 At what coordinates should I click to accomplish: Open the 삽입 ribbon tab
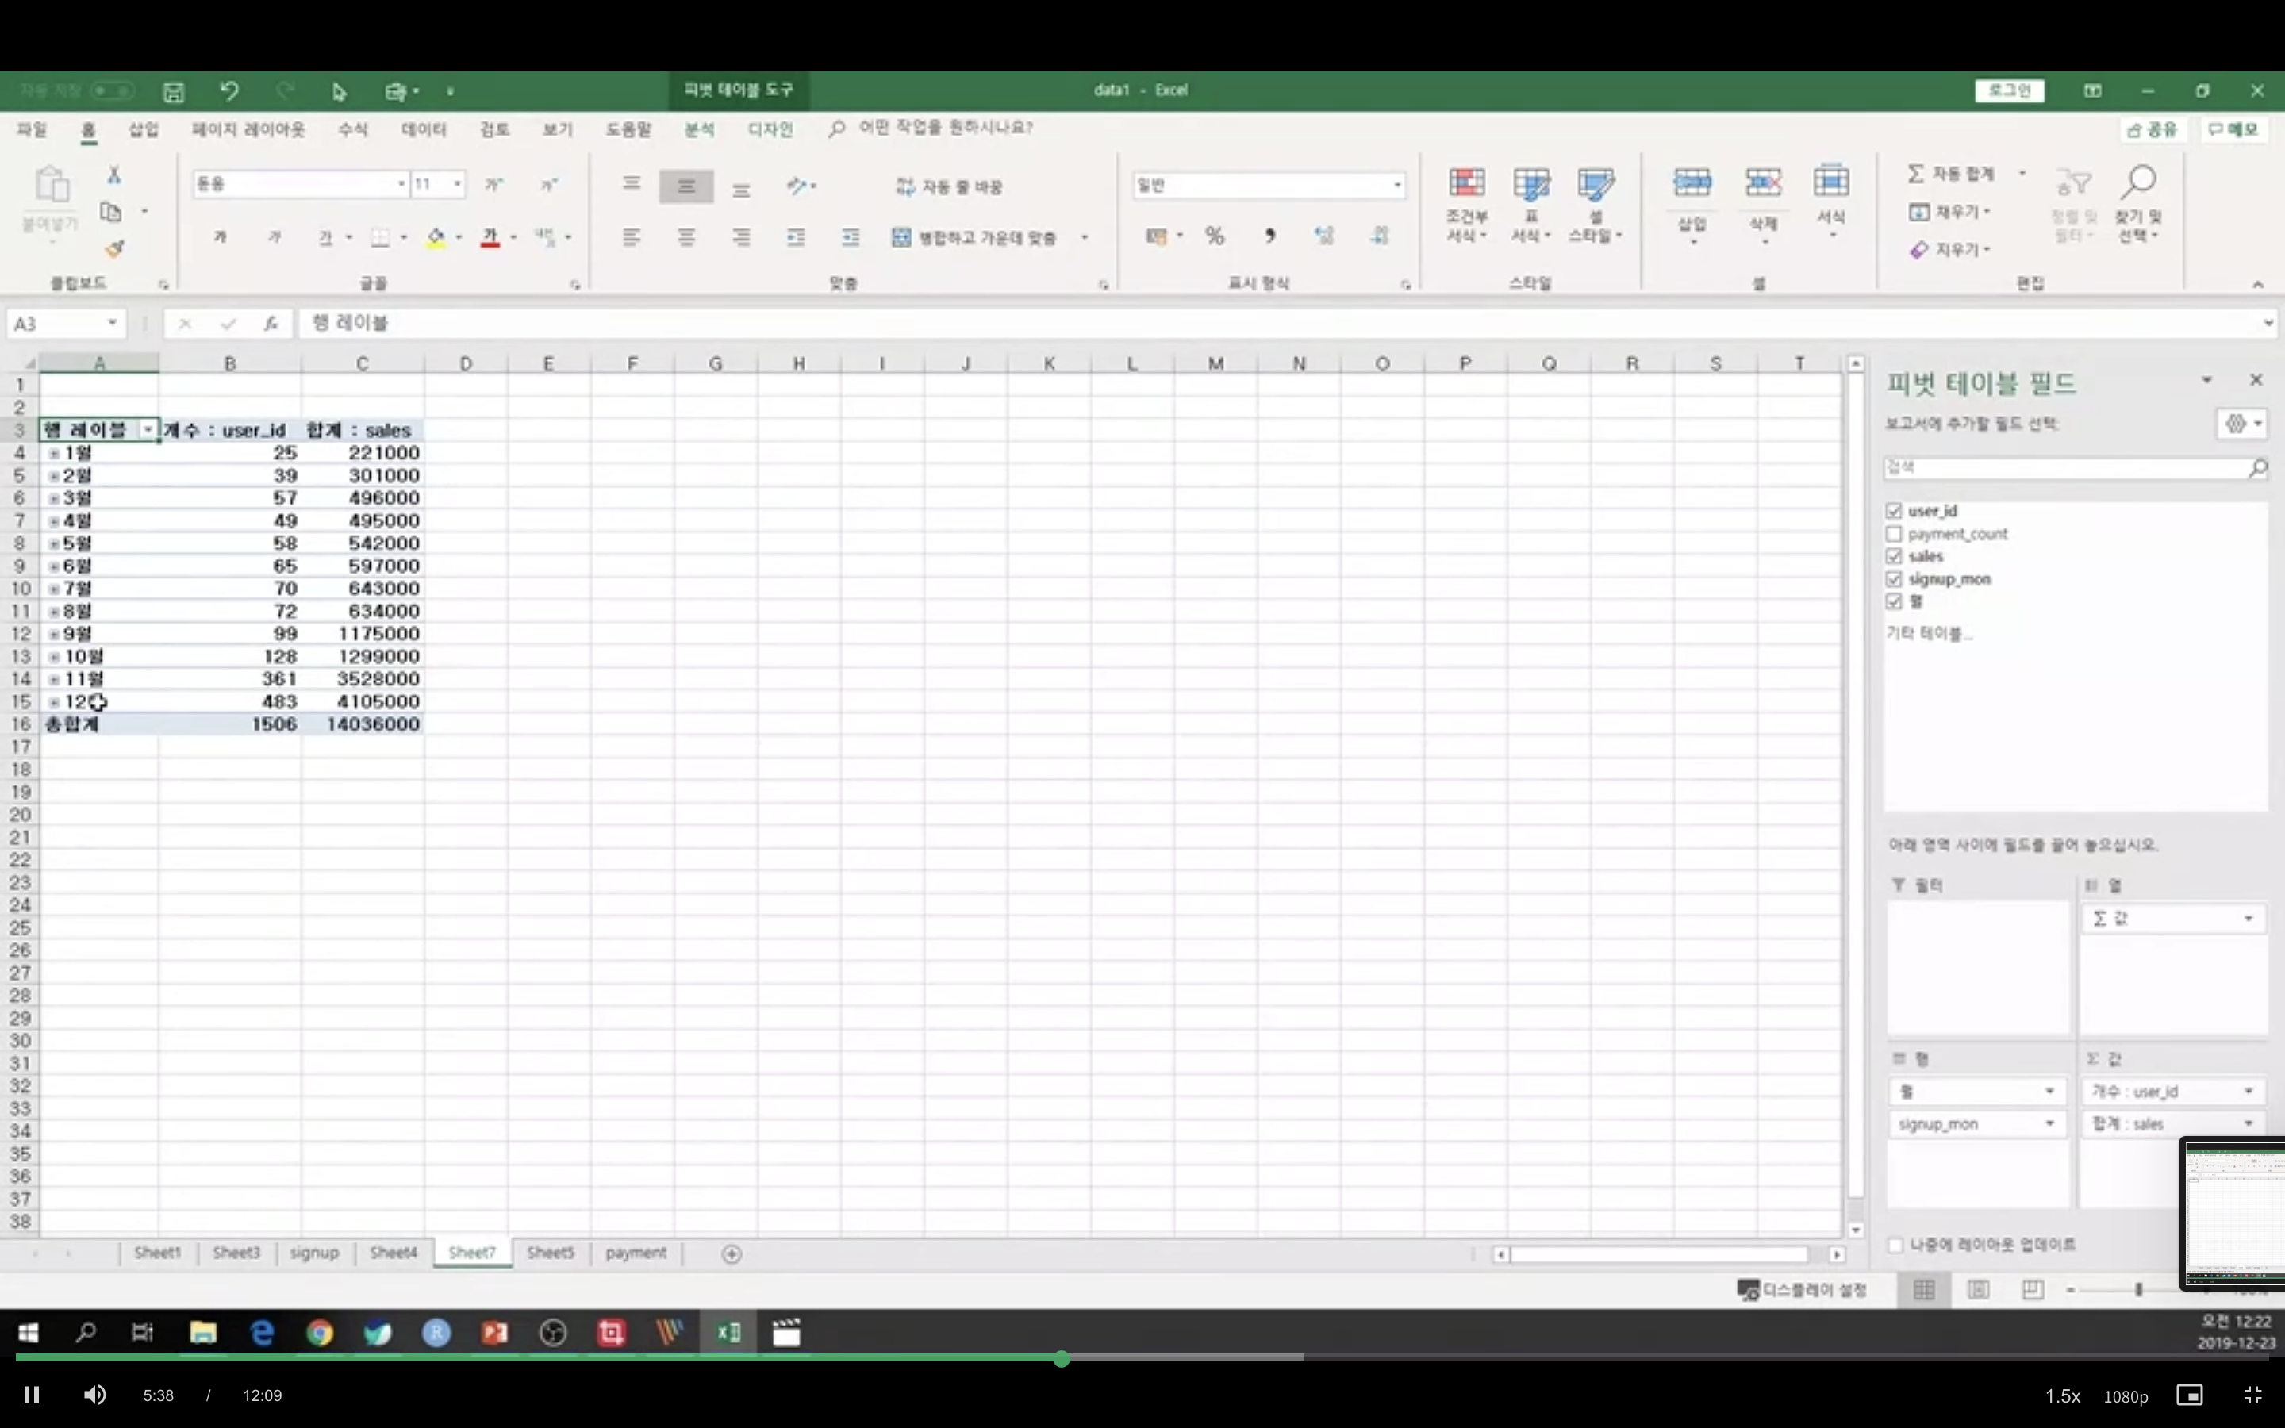[x=144, y=129]
